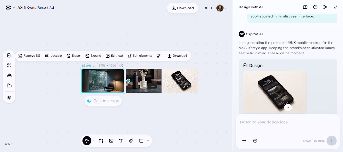Select the phone mockup image on canvas
343x152 pixels.
(181, 81)
